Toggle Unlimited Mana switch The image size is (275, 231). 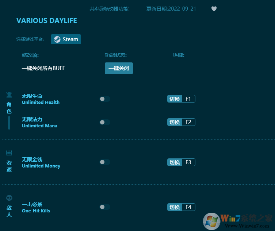click(x=105, y=122)
